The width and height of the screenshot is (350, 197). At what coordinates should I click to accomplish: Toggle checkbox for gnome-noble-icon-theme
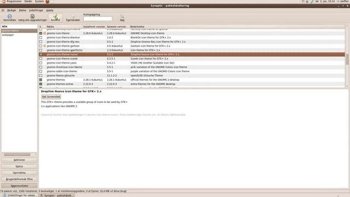tap(40, 72)
